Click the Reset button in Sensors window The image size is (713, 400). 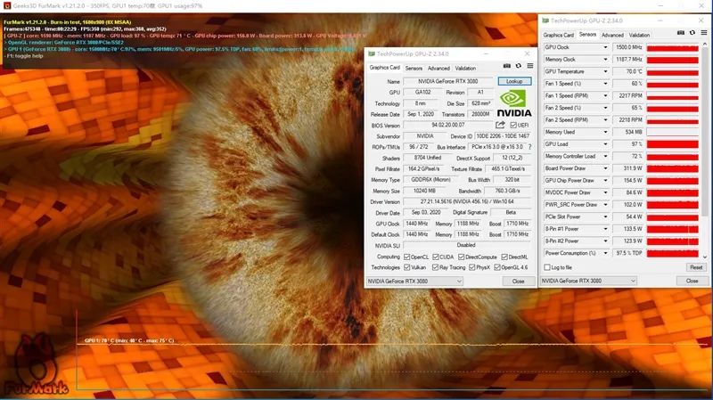(696, 267)
